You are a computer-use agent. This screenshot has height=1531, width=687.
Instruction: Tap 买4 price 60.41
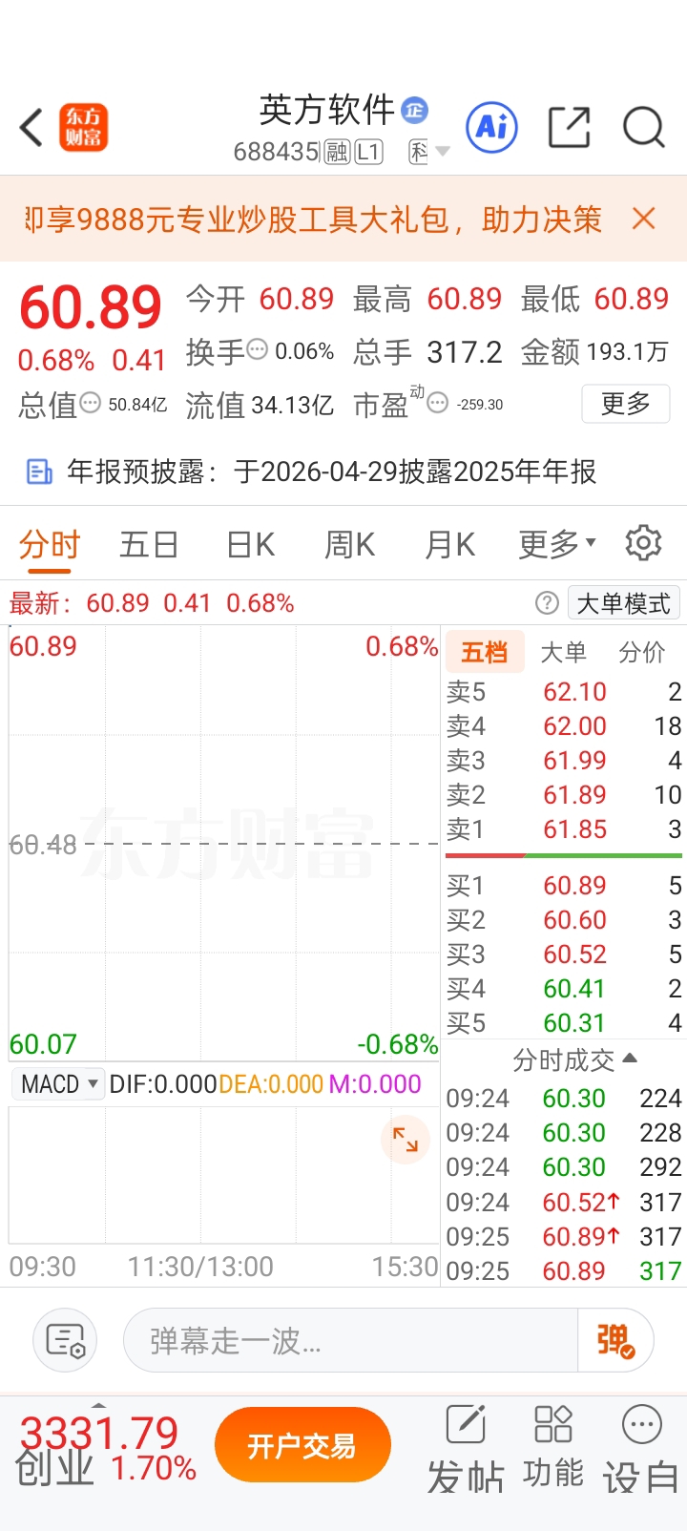pos(575,989)
